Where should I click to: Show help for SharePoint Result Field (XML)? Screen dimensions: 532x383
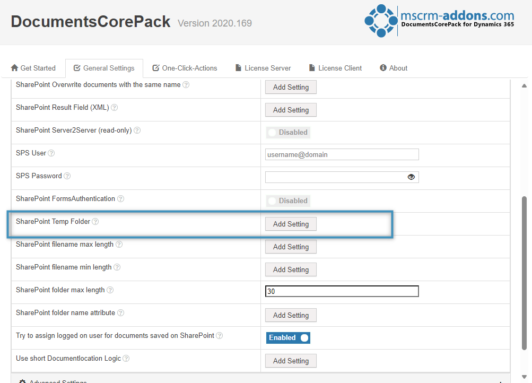point(115,108)
